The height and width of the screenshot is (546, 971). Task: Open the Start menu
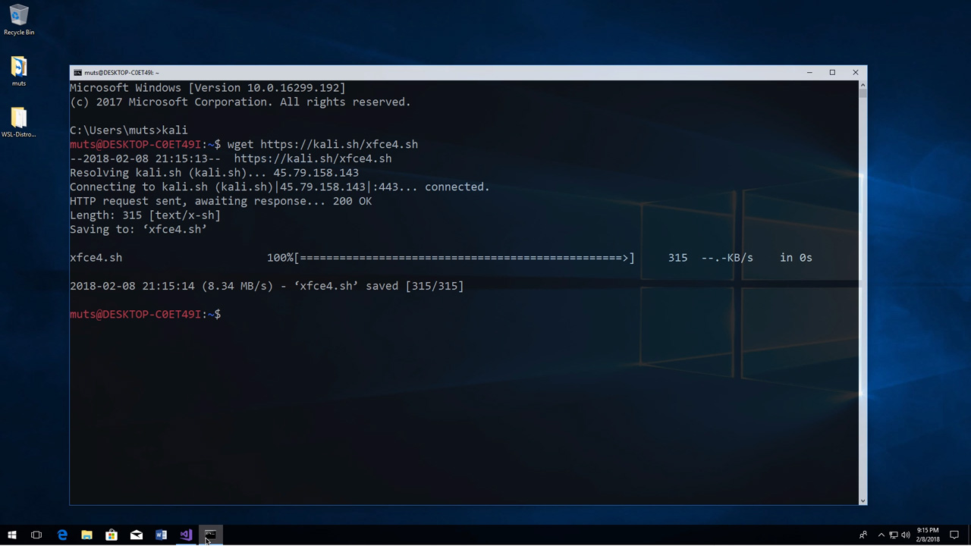coord(11,535)
